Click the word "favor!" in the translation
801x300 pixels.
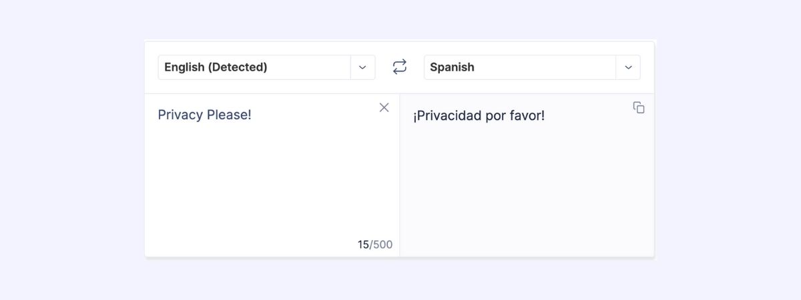click(x=527, y=116)
